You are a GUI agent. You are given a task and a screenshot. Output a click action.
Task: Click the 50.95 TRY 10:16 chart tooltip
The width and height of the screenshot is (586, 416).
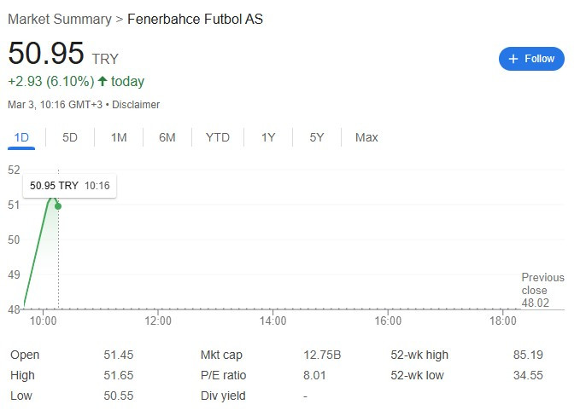click(69, 186)
